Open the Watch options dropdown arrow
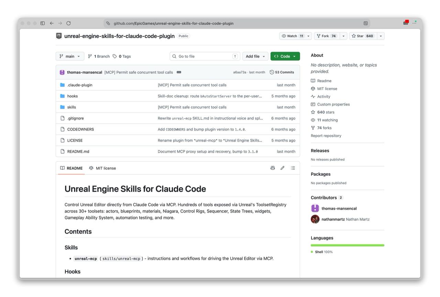Viewport: 440px width, 297px height. click(308, 36)
